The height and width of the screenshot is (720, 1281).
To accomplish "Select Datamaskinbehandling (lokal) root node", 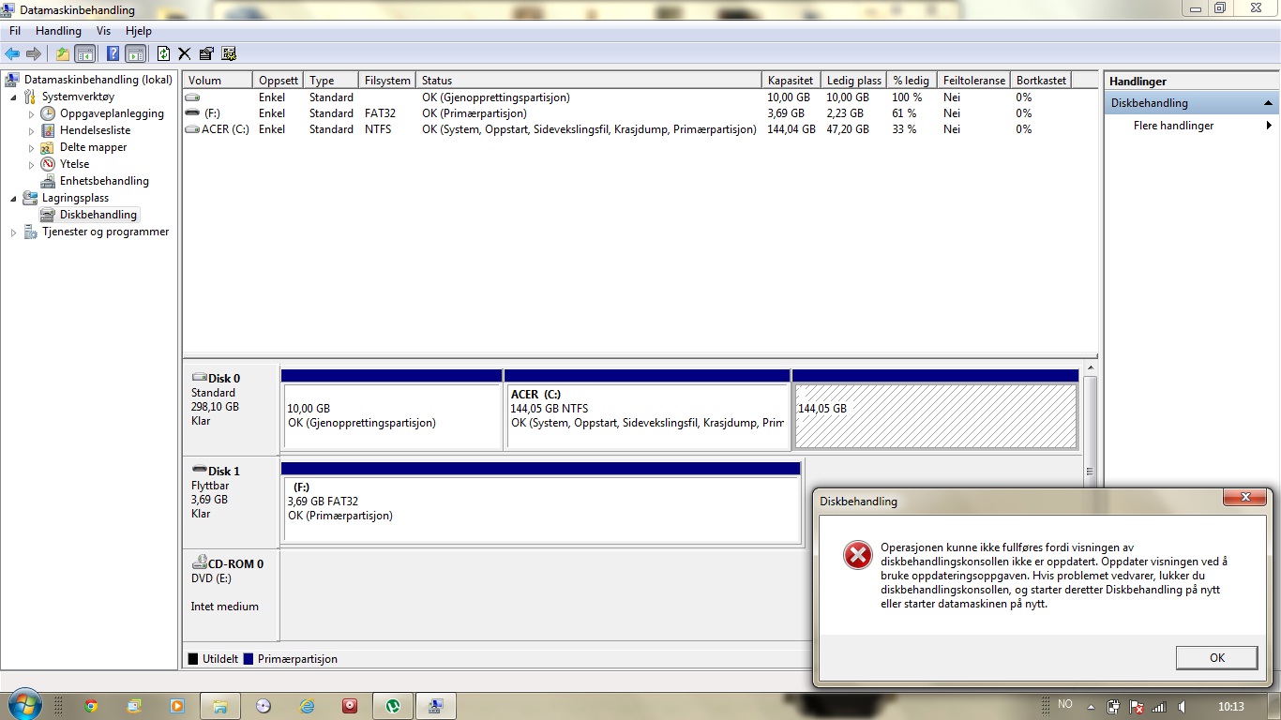I will coord(98,80).
